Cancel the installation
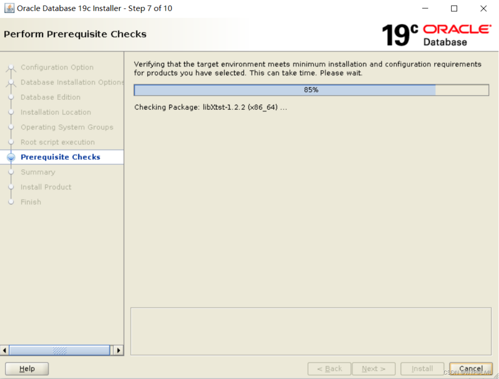 point(471,369)
